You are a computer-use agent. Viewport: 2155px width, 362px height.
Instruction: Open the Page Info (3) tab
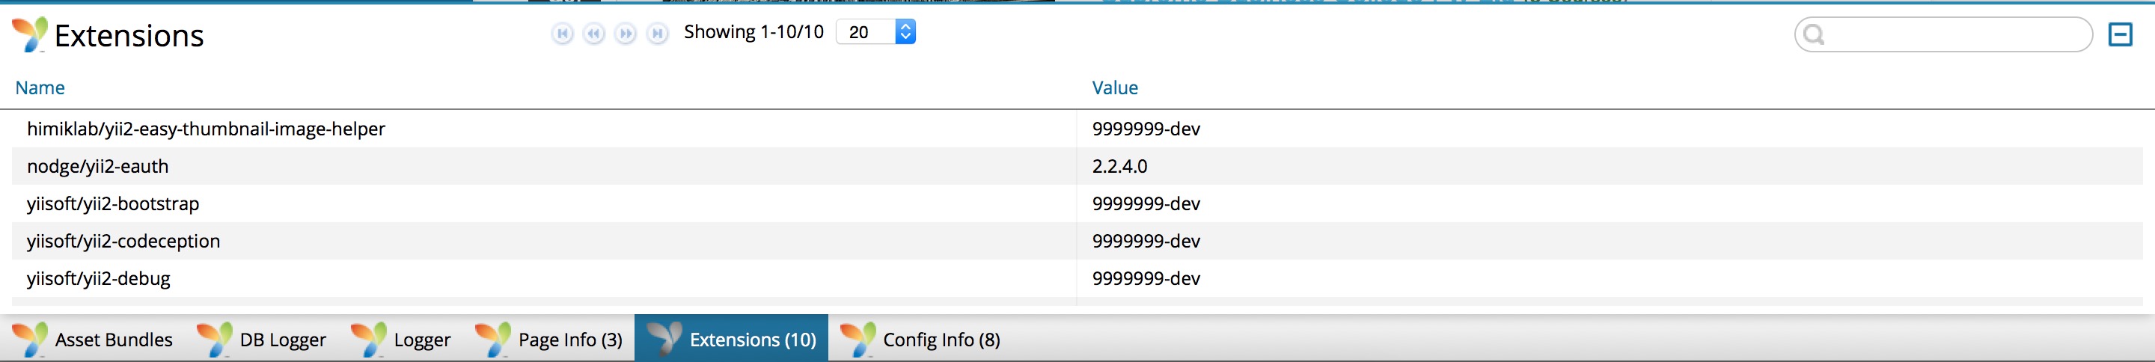pos(548,339)
